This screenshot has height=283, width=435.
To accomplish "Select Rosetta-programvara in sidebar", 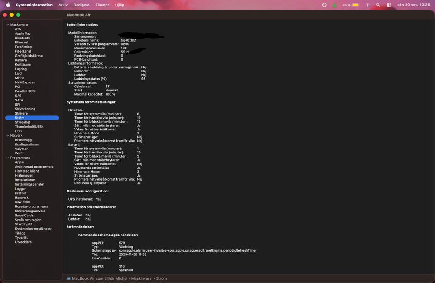I will [31, 206].
